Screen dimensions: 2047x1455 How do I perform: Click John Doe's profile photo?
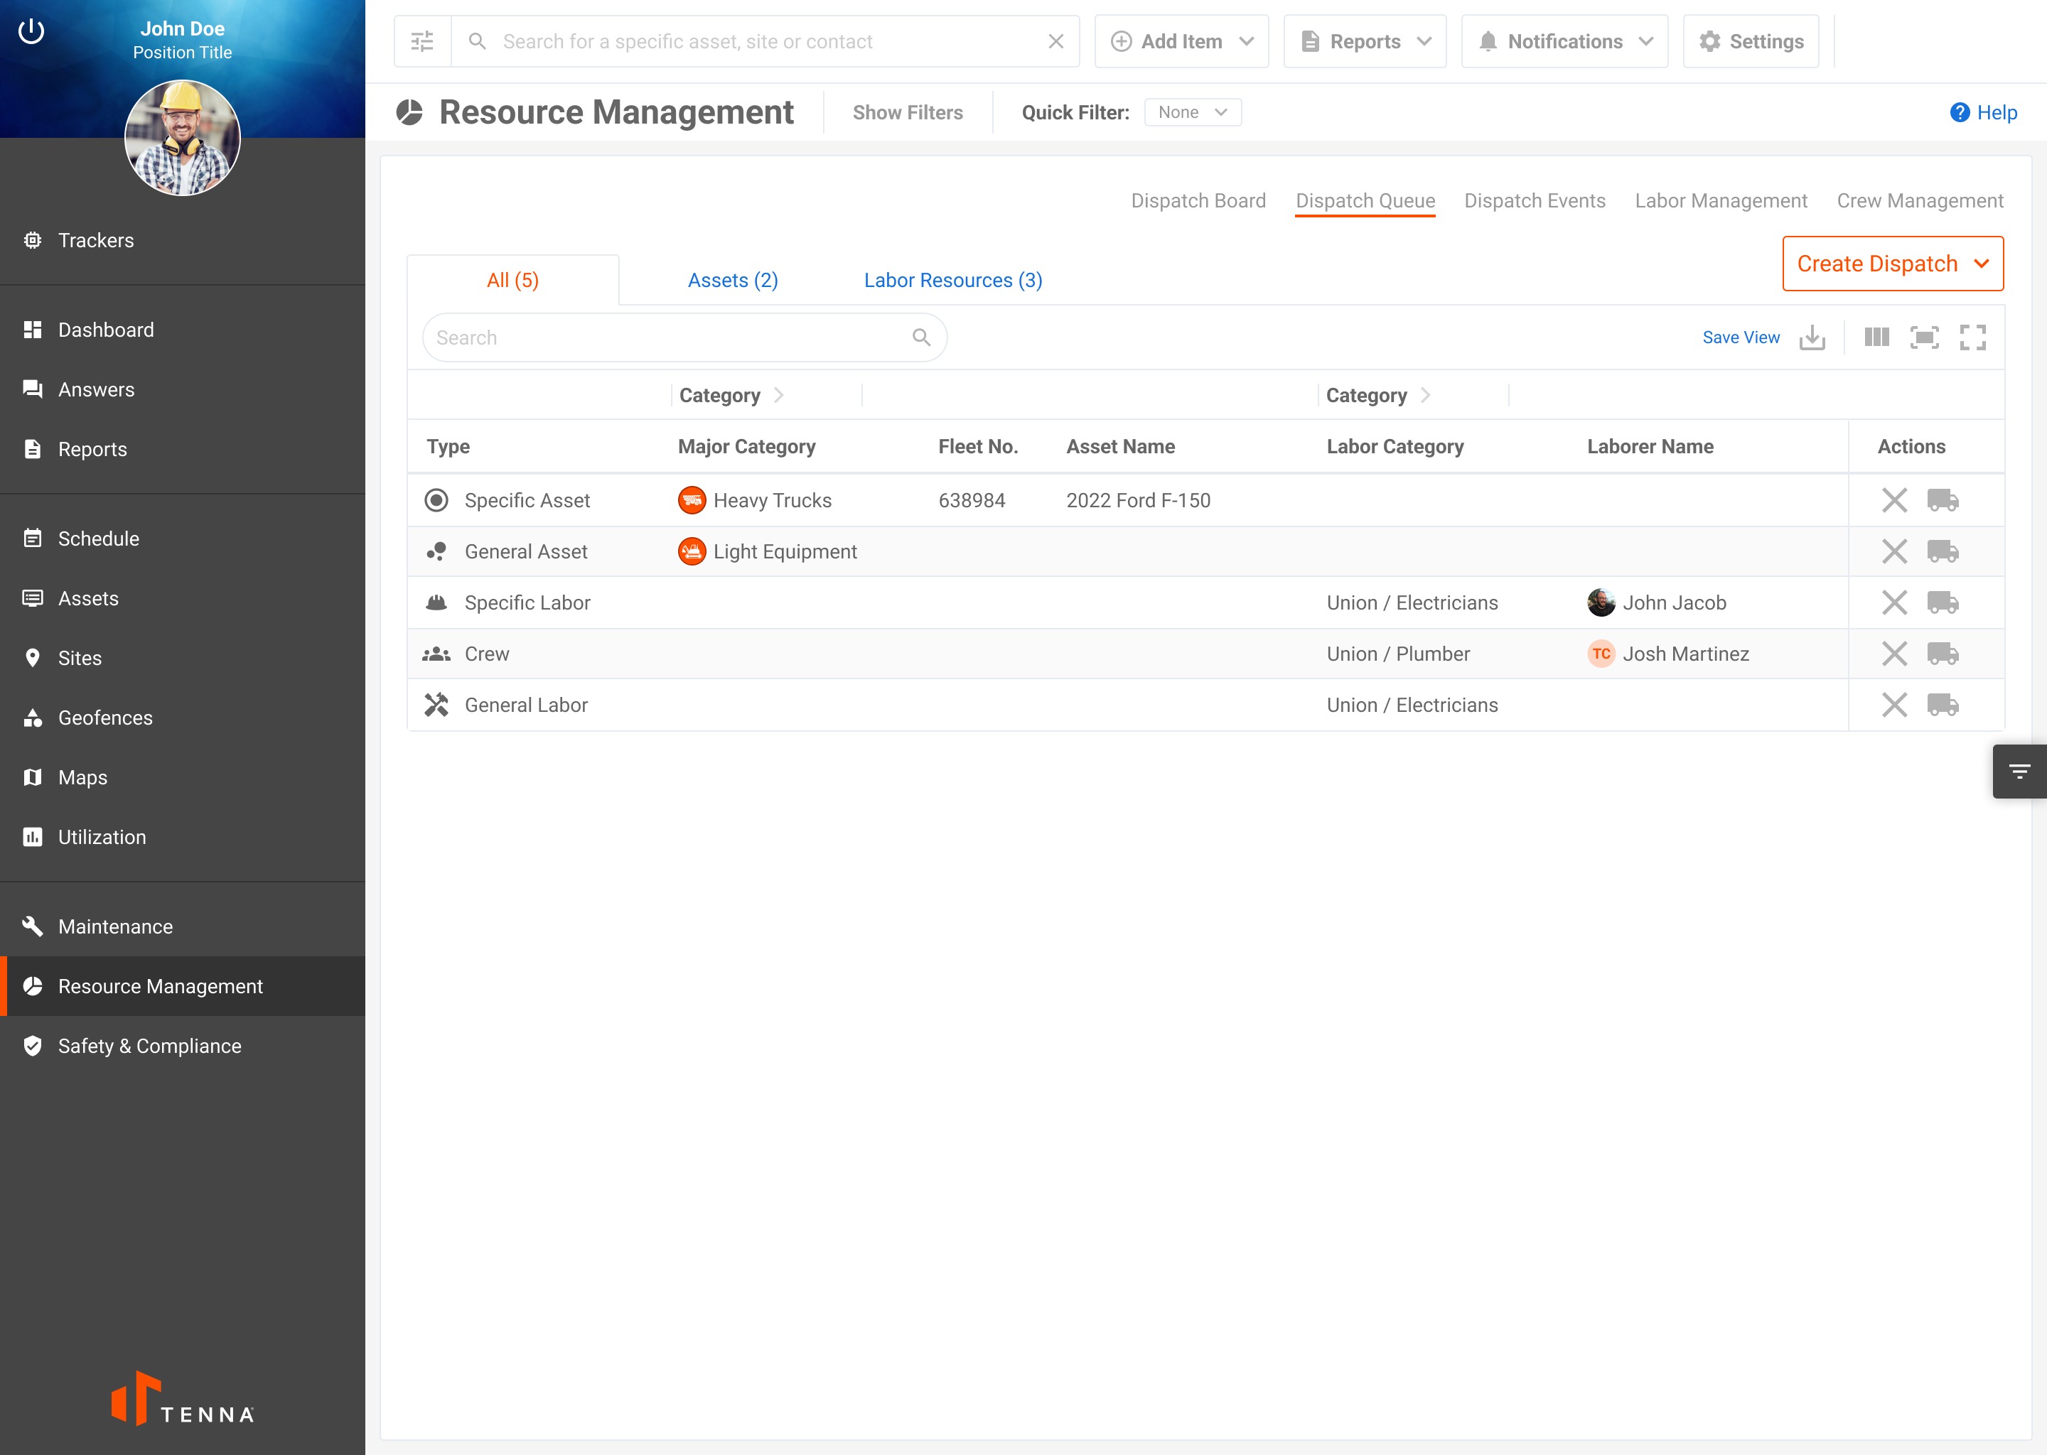point(182,138)
